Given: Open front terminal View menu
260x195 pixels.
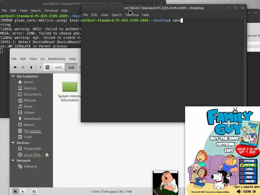Looking at the screenshot, I should click(104, 15).
